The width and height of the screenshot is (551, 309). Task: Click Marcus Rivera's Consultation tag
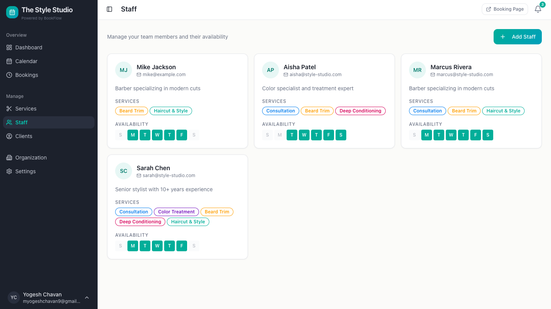427,111
